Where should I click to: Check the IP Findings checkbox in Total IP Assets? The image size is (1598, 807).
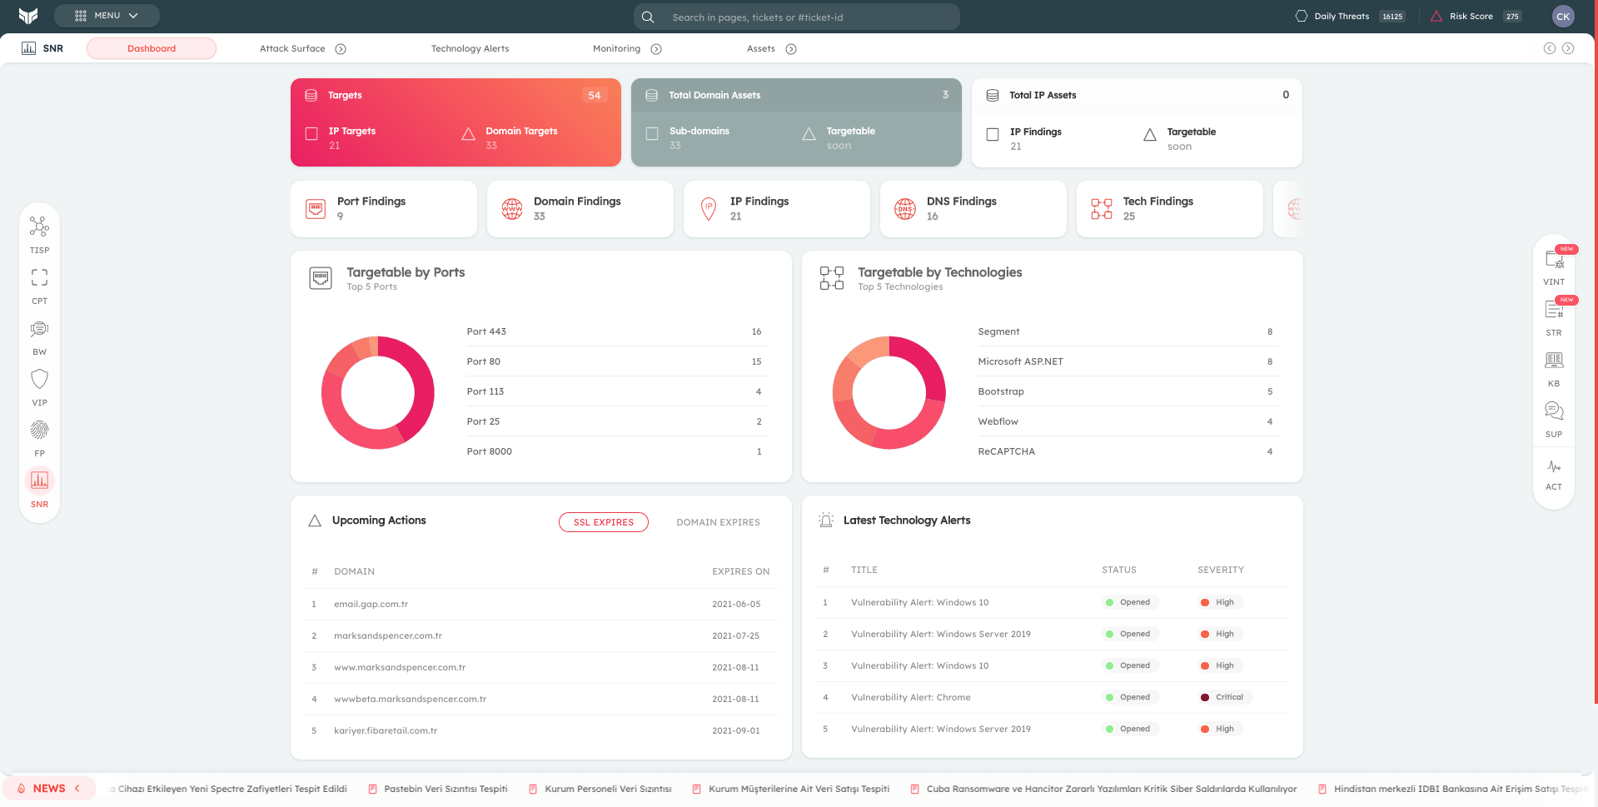coord(993,135)
